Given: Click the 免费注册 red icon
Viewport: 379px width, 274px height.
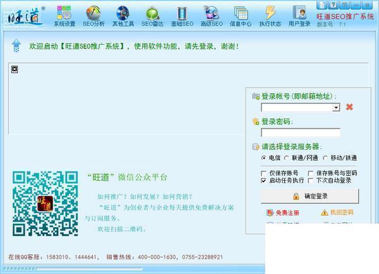Looking at the screenshot, I should pos(270,212).
